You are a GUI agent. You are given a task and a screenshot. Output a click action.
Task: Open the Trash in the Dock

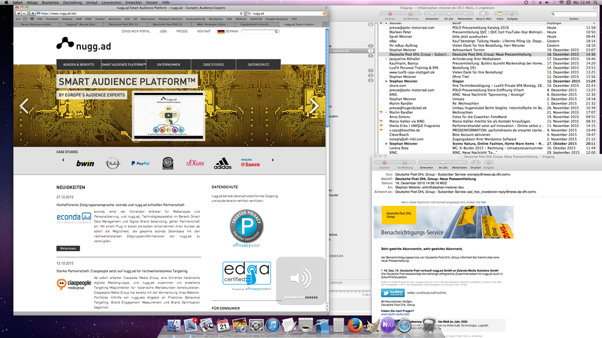click(x=428, y=325)
